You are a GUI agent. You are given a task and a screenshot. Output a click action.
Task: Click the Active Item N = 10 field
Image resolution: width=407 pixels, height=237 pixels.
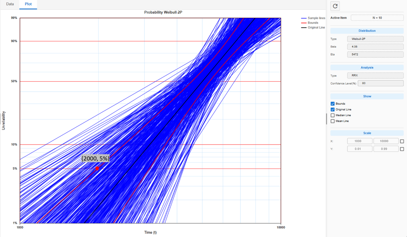tap(377, 18)
